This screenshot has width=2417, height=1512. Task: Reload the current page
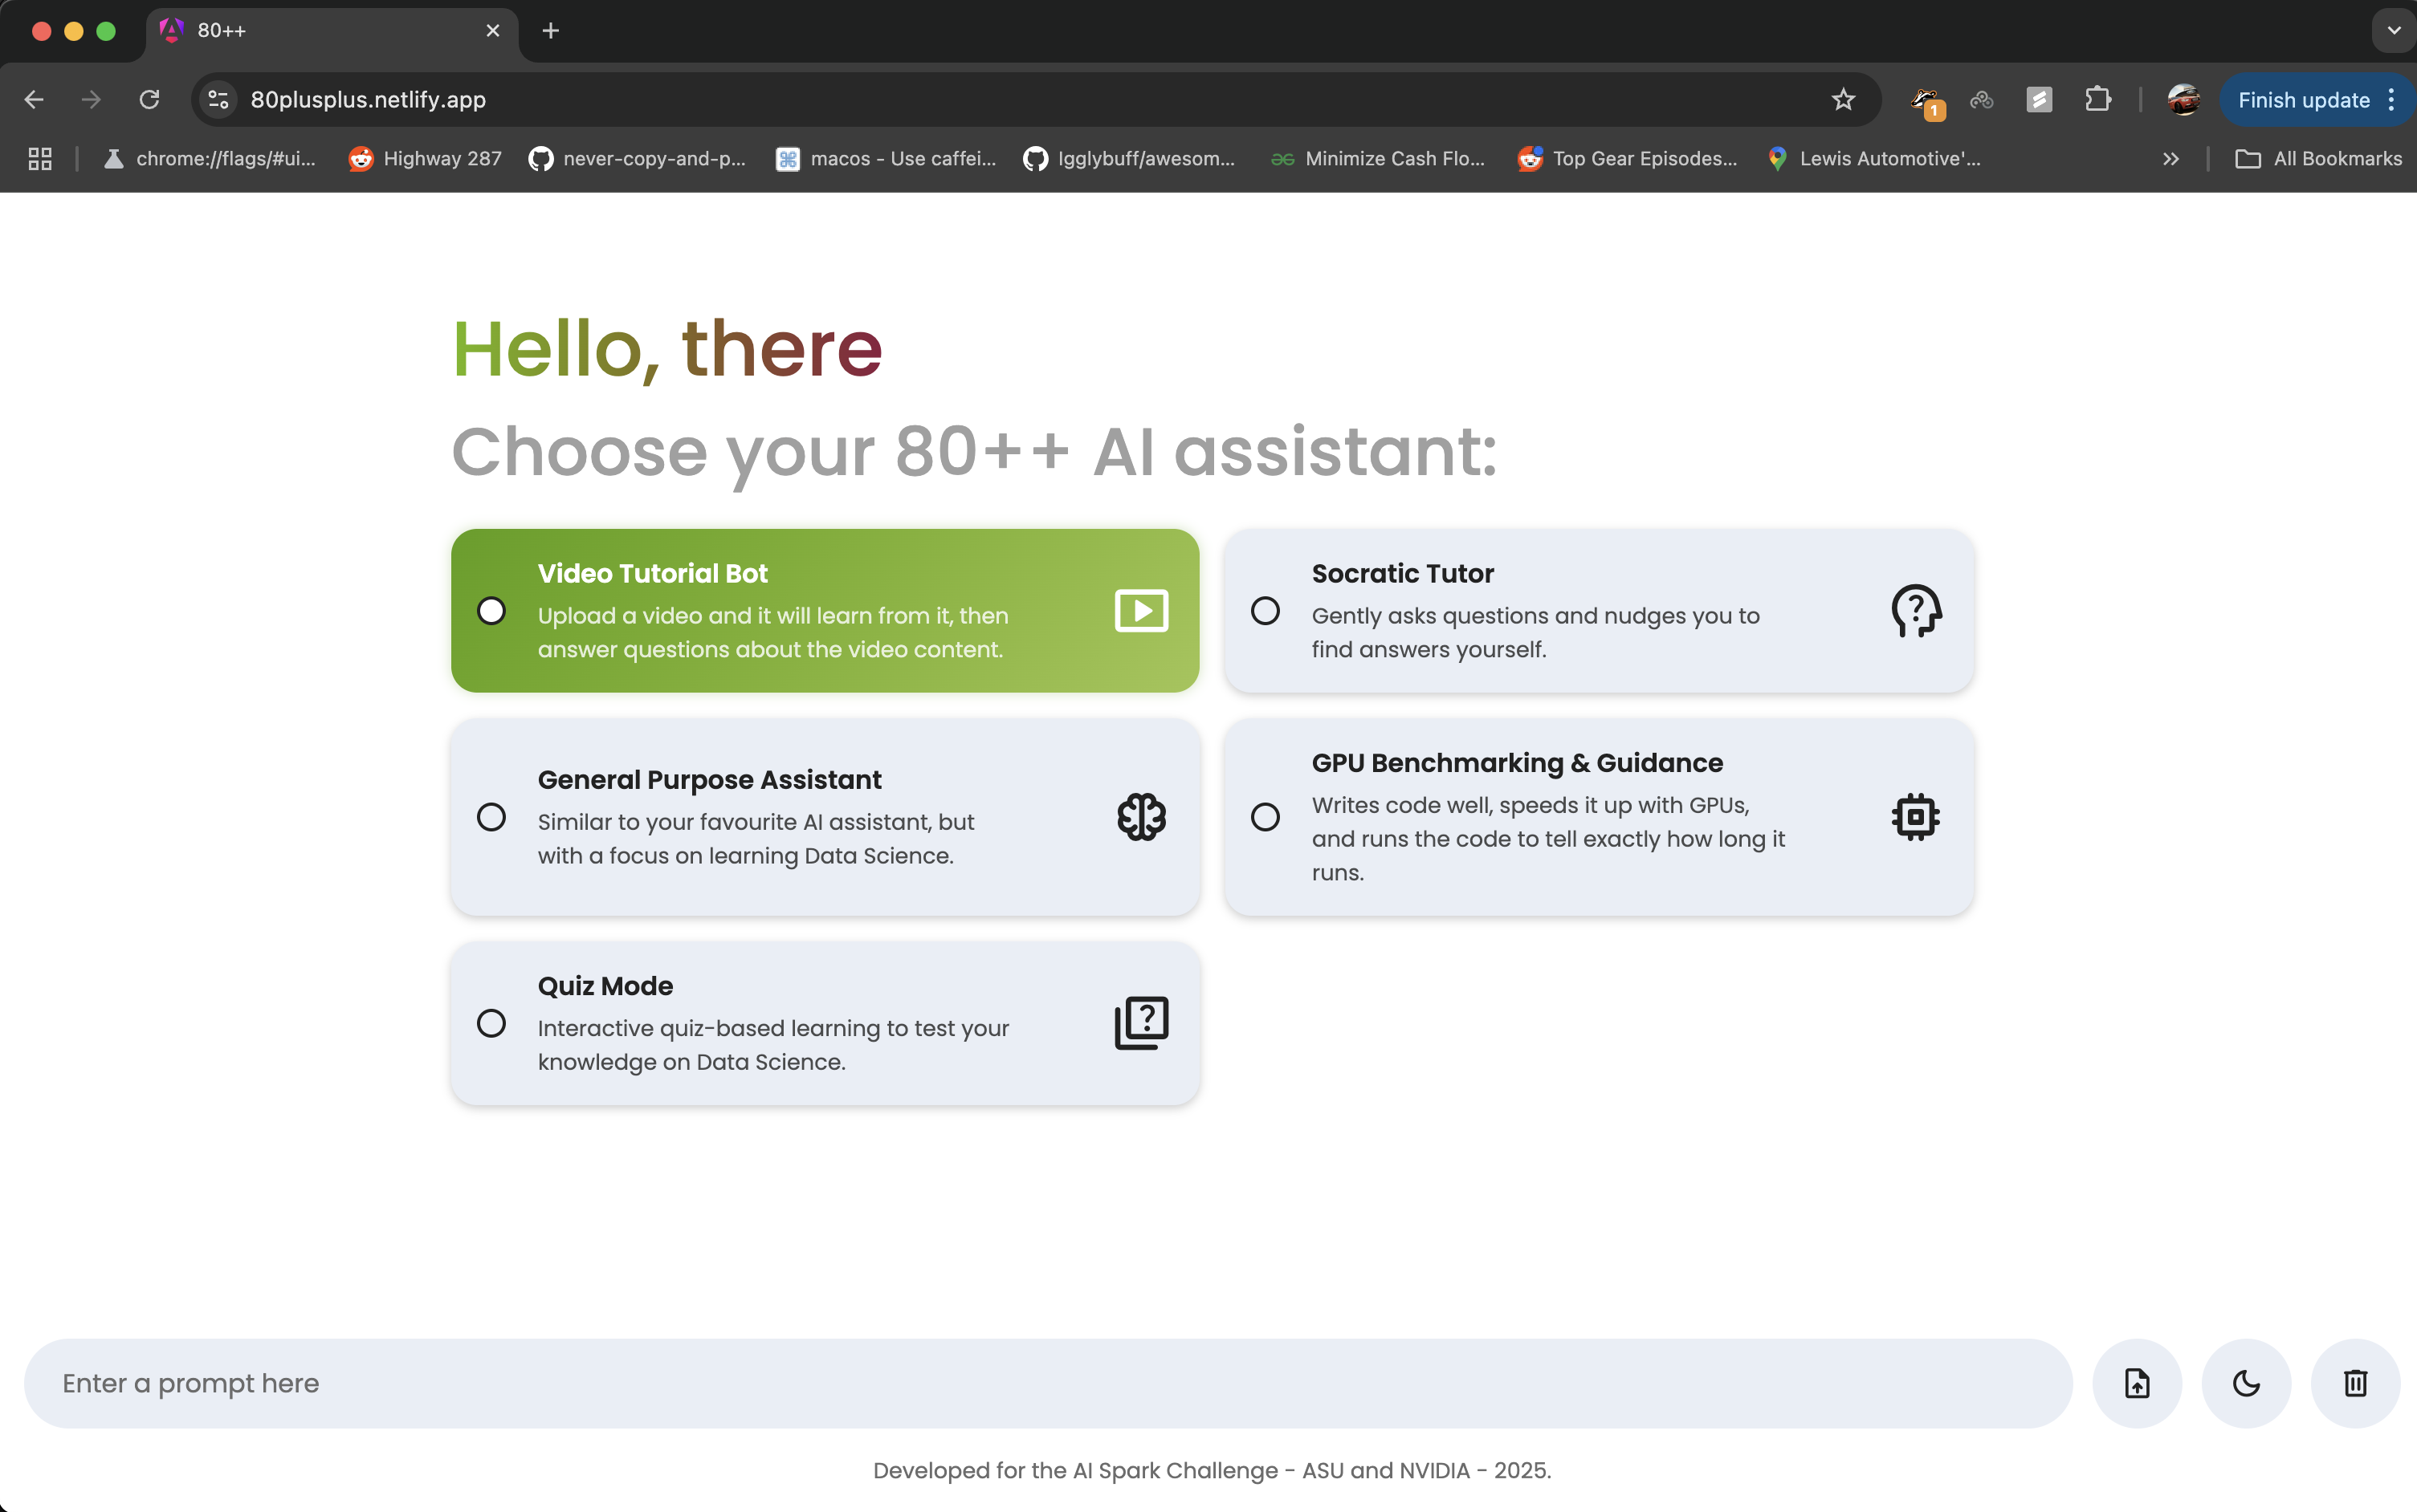coord(148,99)
